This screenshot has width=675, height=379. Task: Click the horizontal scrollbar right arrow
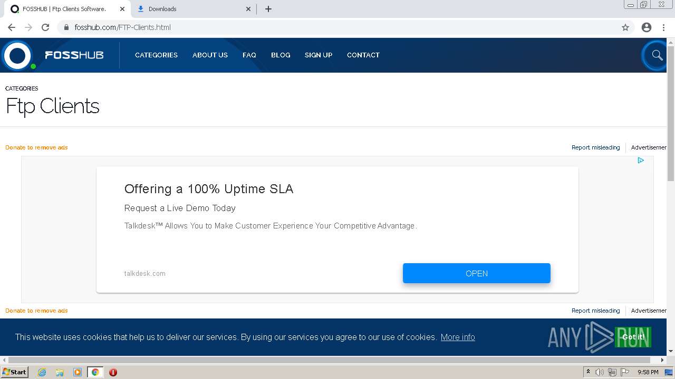click(x=663, y=360)
